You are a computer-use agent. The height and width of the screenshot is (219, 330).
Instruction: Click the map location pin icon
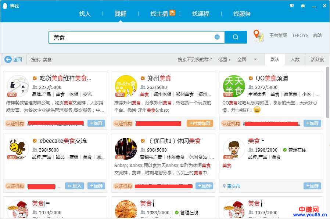pos(259,36)
